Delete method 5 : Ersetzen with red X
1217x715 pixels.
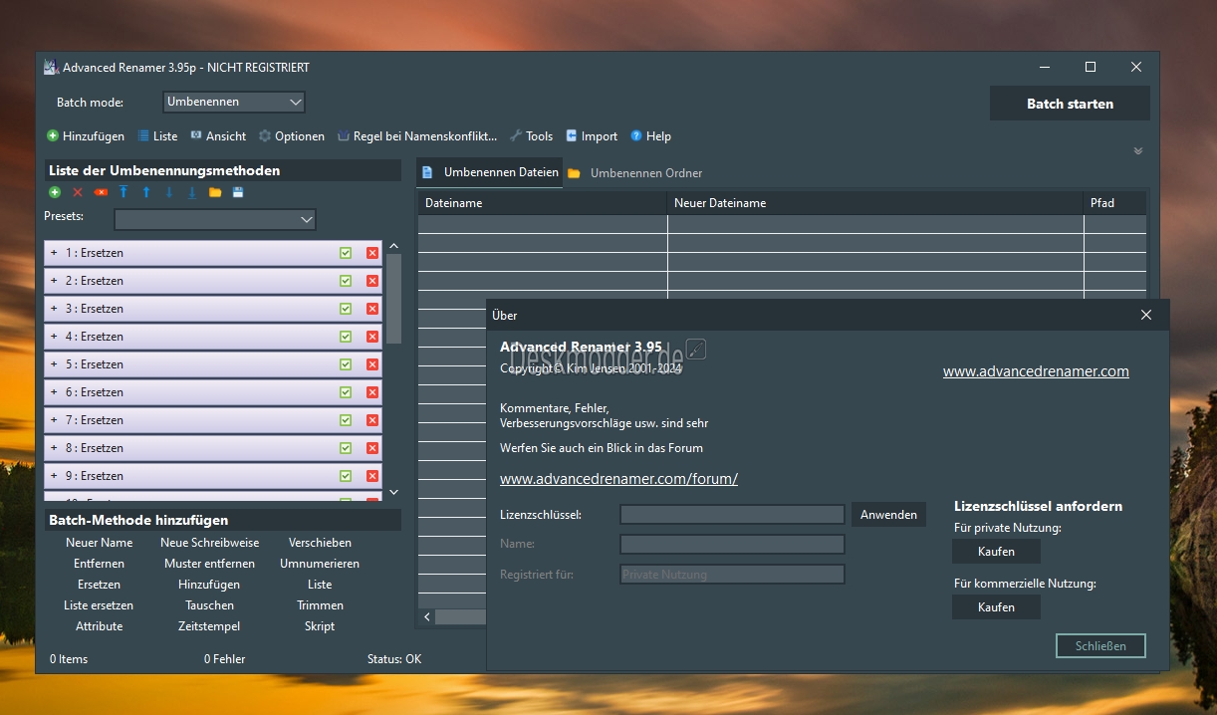(372, 364)
